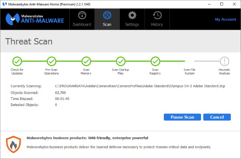
Task: Open the History tab
Action: point(157,19)
